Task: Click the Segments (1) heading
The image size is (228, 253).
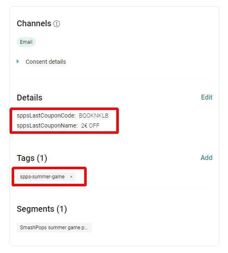Action: pyautogui.click(x=42, y=209)
